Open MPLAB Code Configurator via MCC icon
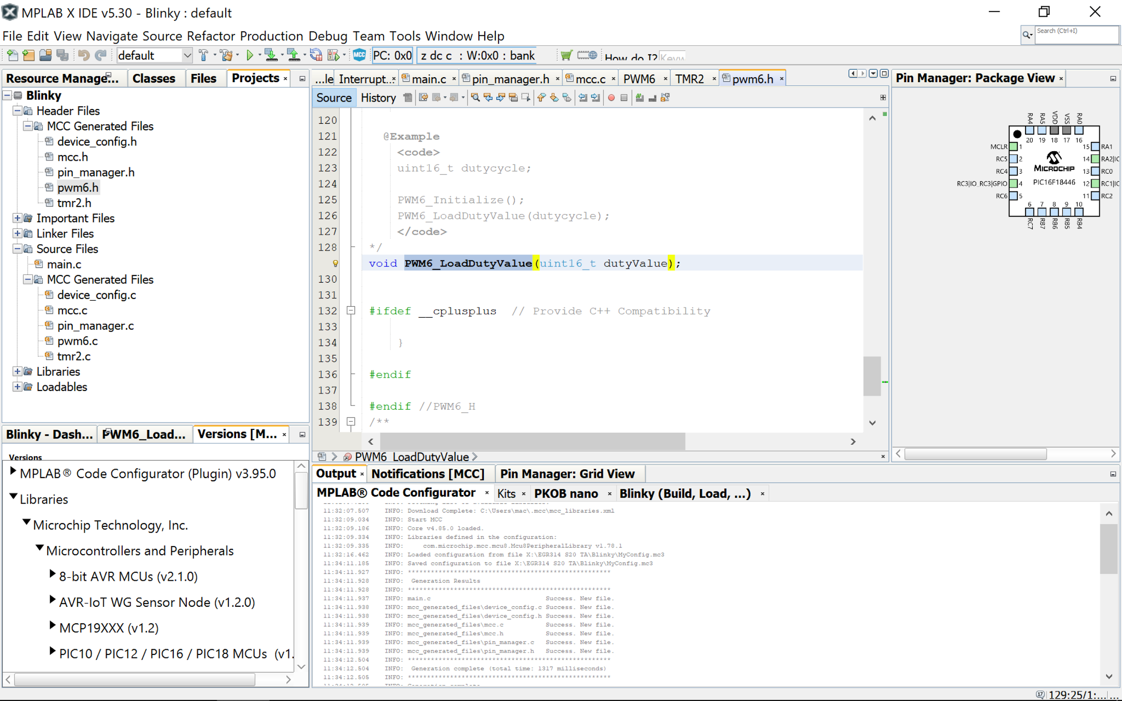The image size is (1122, 701). (x=359, y=55)
